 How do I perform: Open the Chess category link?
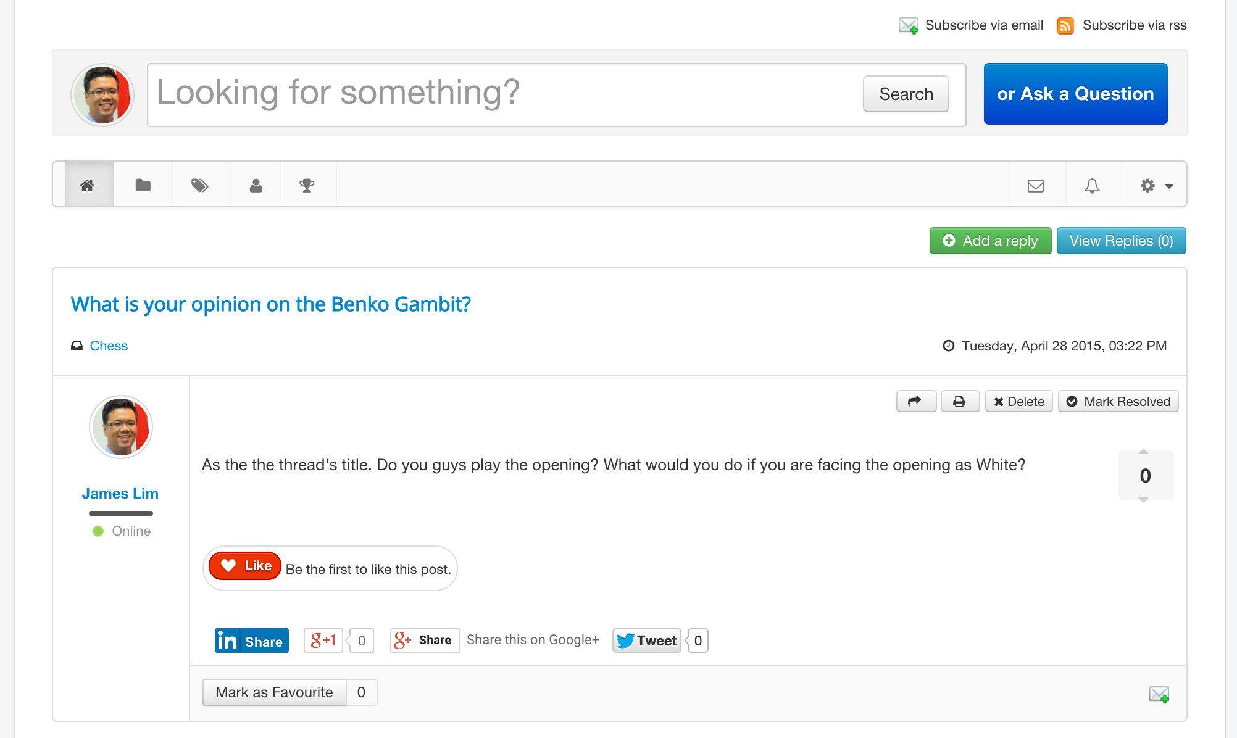tap(109, 346)
